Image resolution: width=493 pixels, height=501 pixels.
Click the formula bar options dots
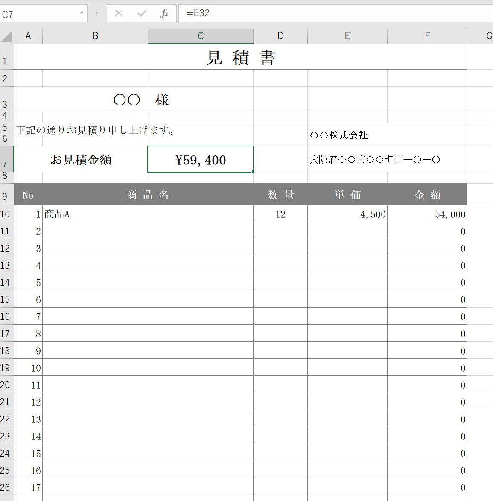[x=96, y=13]
